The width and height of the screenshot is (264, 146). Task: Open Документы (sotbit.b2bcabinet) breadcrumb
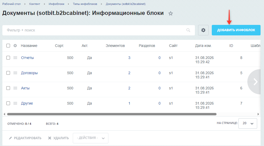126,4
